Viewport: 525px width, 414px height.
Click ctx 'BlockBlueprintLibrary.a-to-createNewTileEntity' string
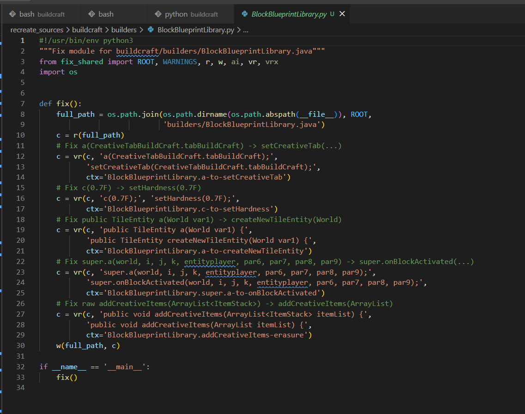click(205, 251)
